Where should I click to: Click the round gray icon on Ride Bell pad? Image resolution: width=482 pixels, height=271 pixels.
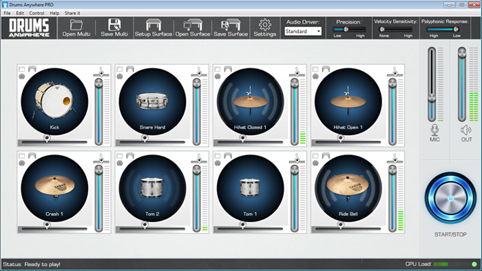click(x=315, y=163)
